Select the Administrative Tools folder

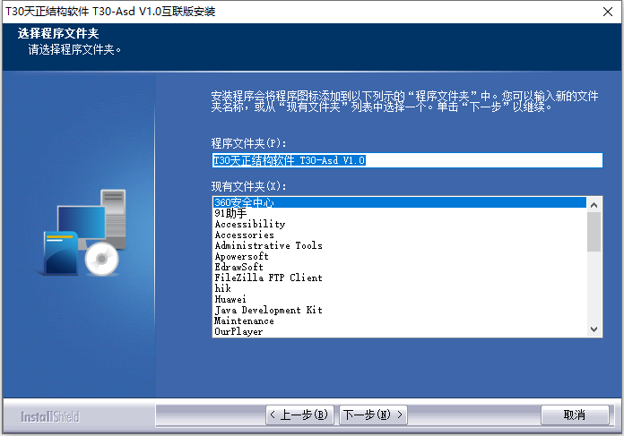[x=400, y=245]
